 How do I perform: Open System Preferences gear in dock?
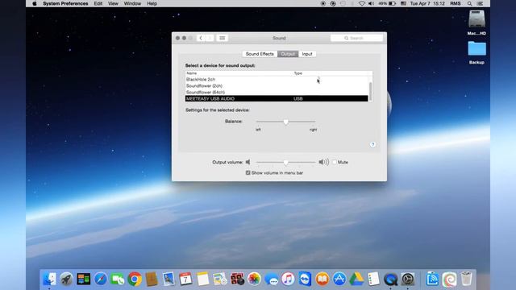[408, 279]
